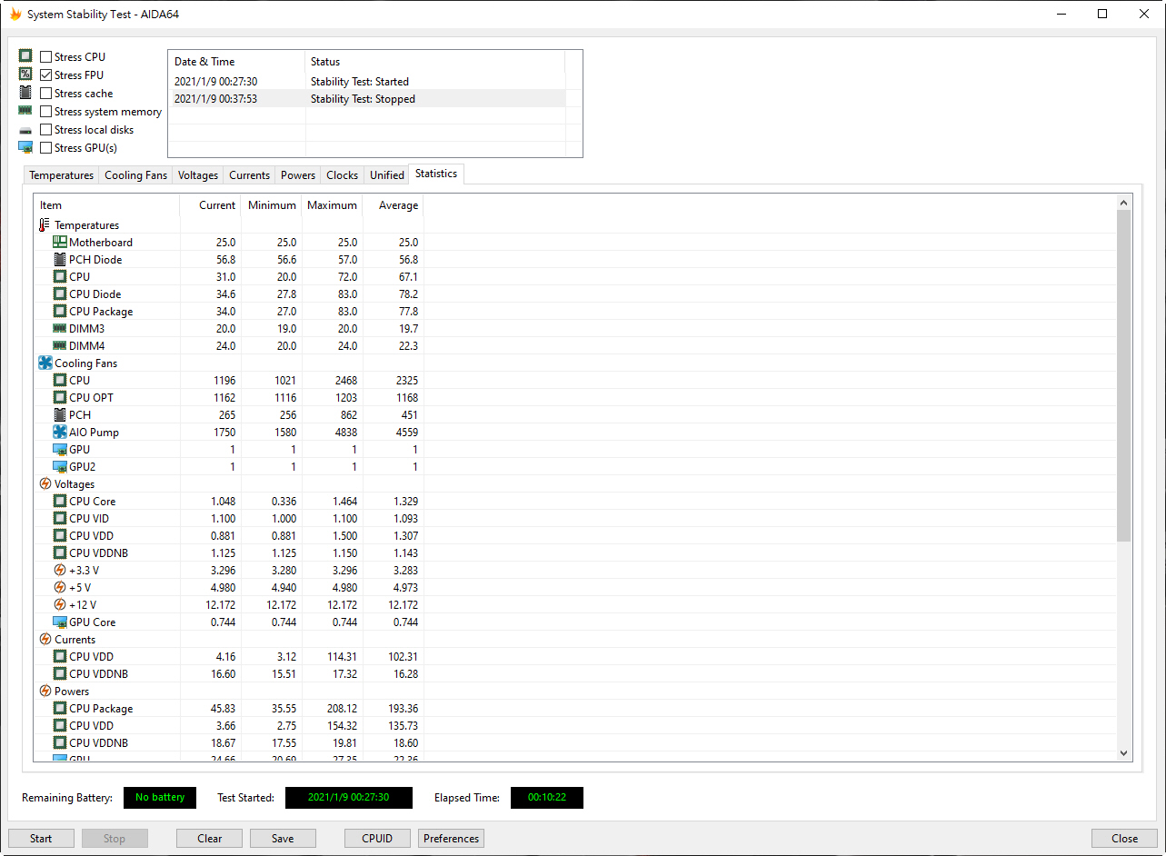Click the CPU Diode row chip icon

coord(60,294)
